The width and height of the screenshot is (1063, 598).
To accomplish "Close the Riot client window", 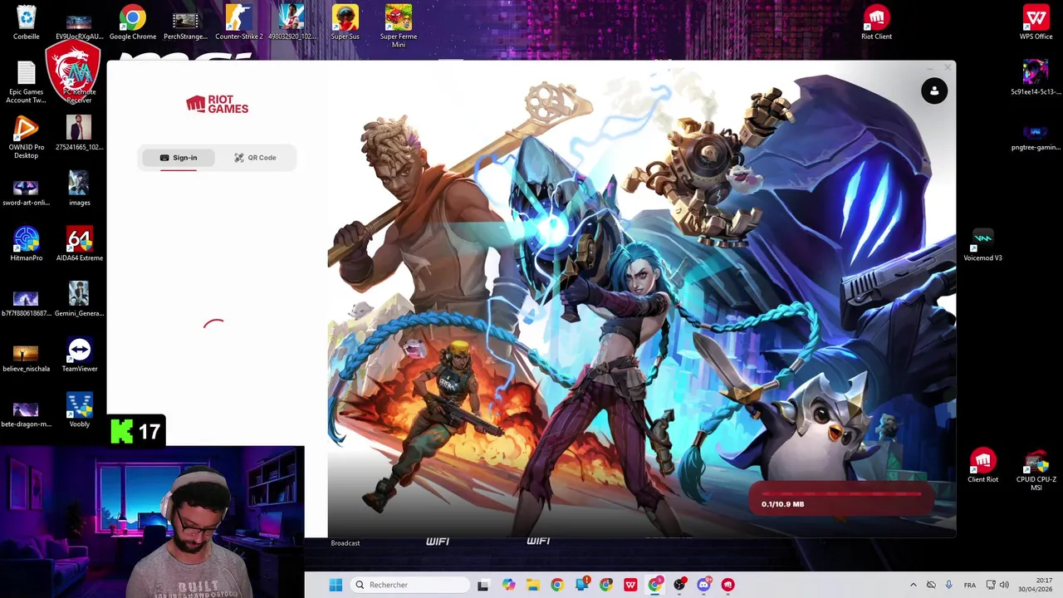I will click(x=948, y=68).
